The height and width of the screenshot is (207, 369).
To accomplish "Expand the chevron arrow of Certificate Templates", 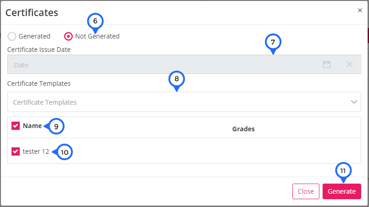I will (354, 102).
